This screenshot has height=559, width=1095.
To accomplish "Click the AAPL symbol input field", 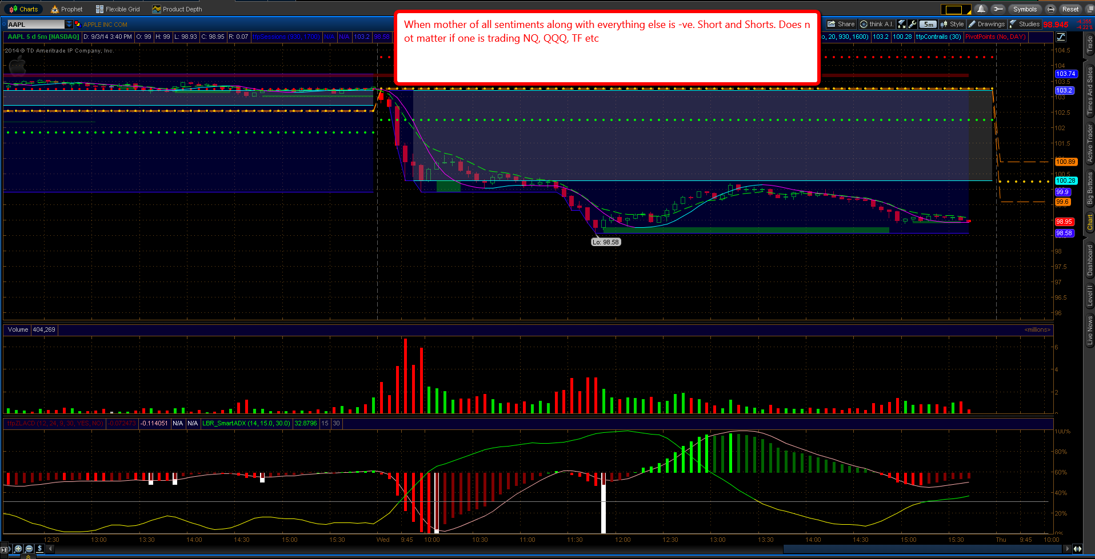I will tap(35, 24).
